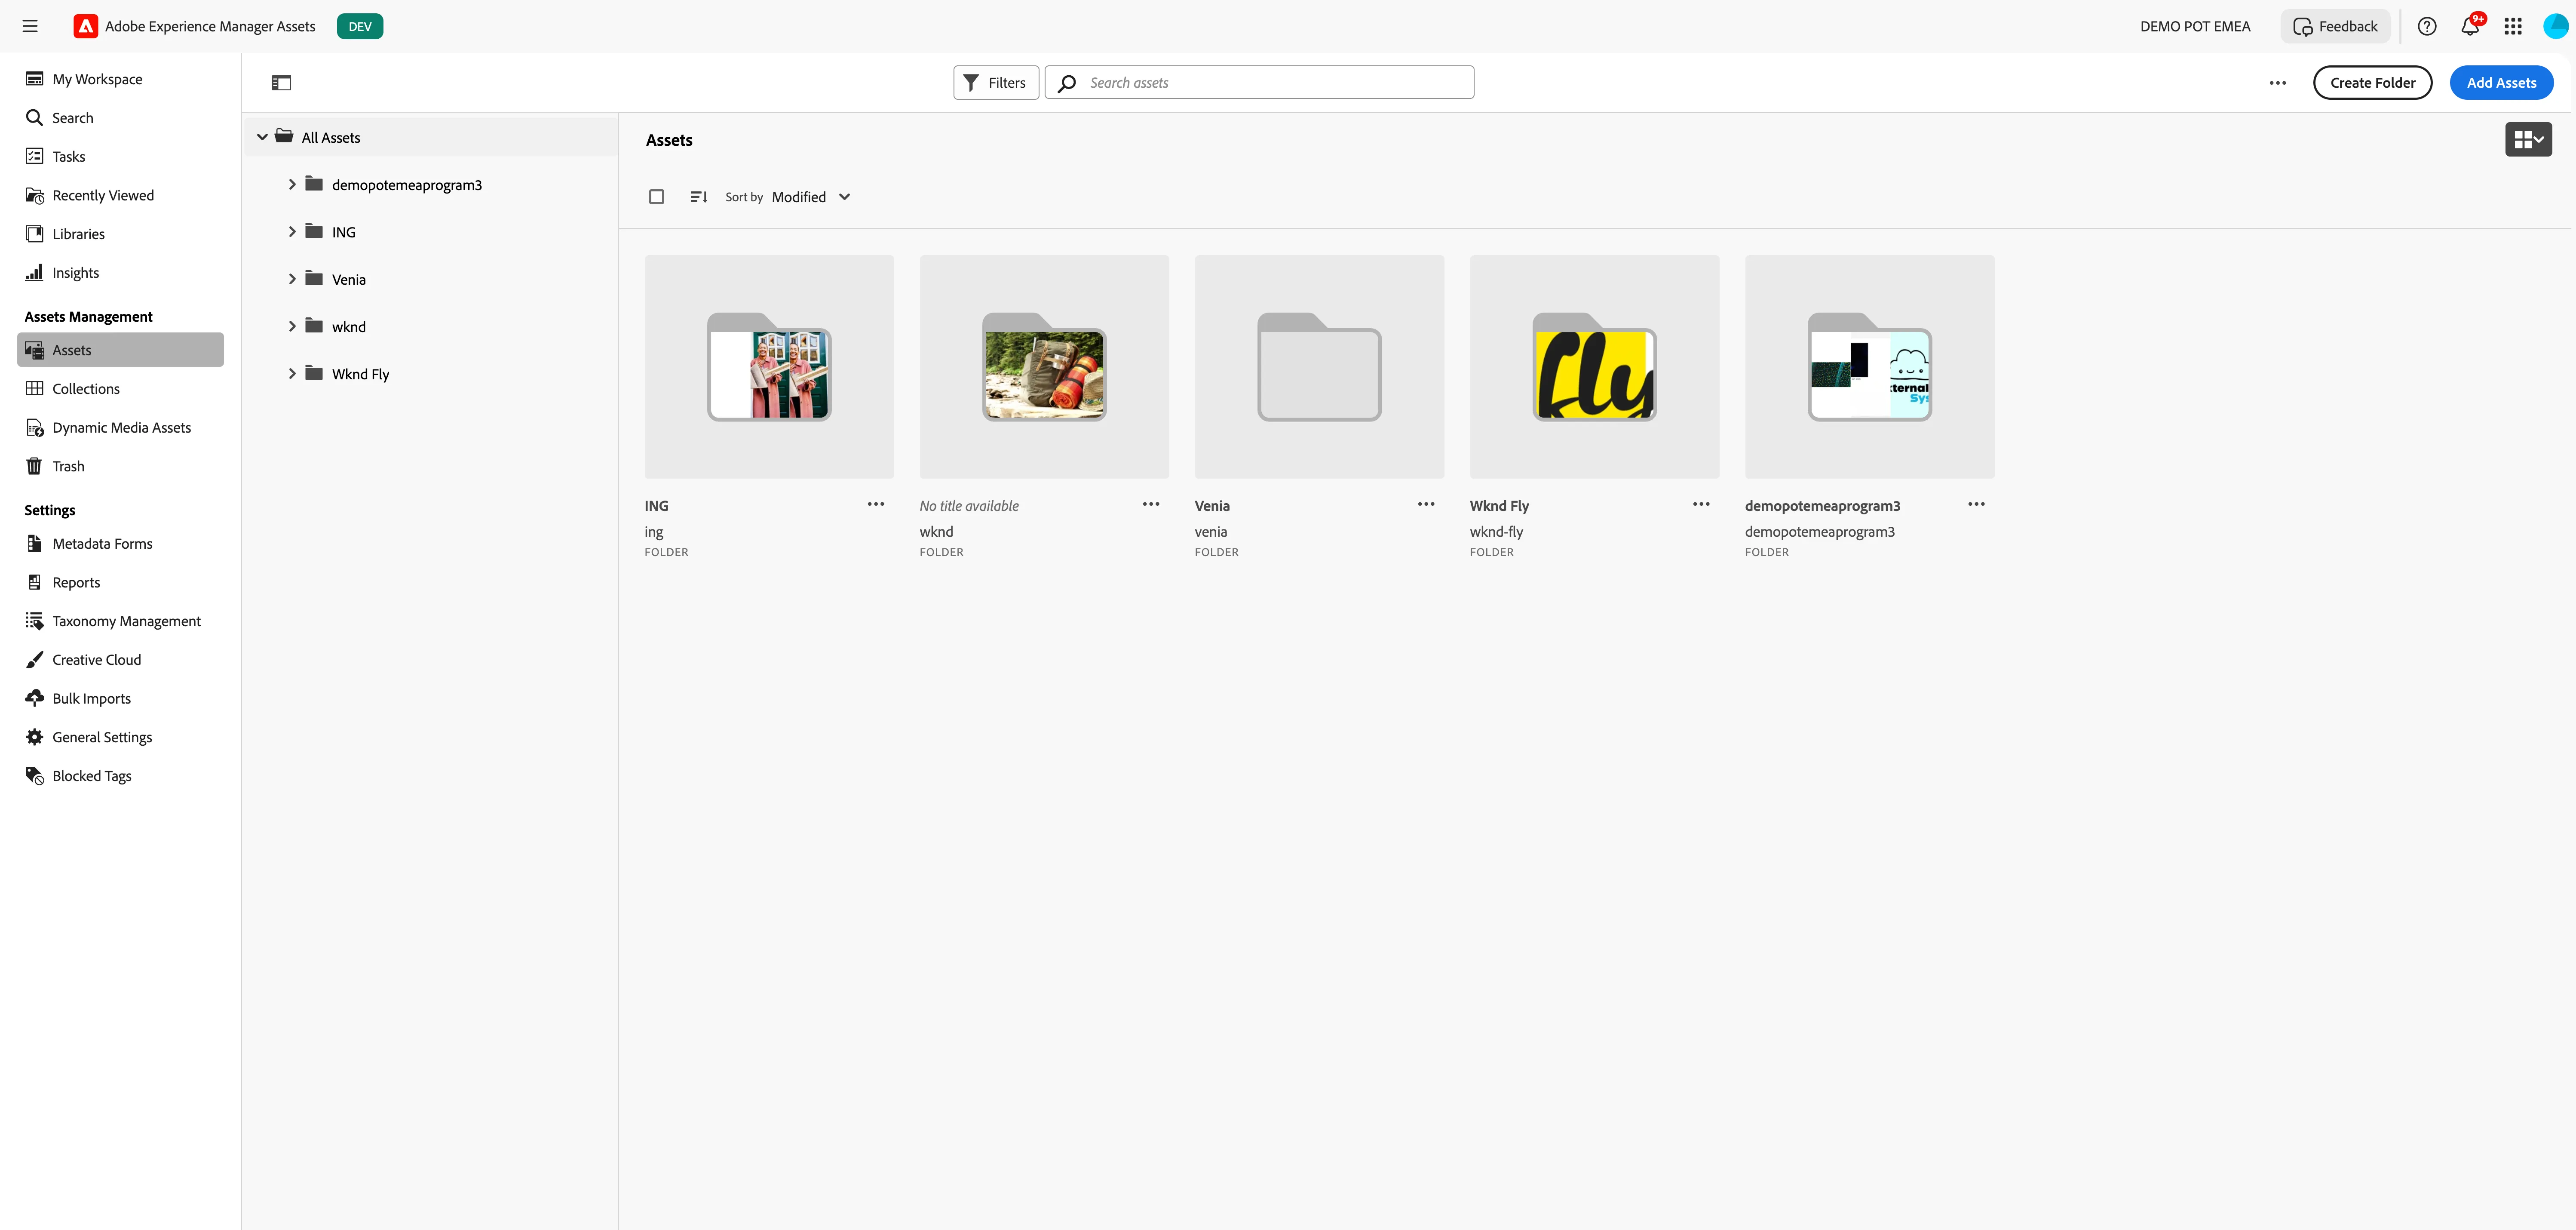Open Reports
Screen dimensions: 2576x1230
120,582
